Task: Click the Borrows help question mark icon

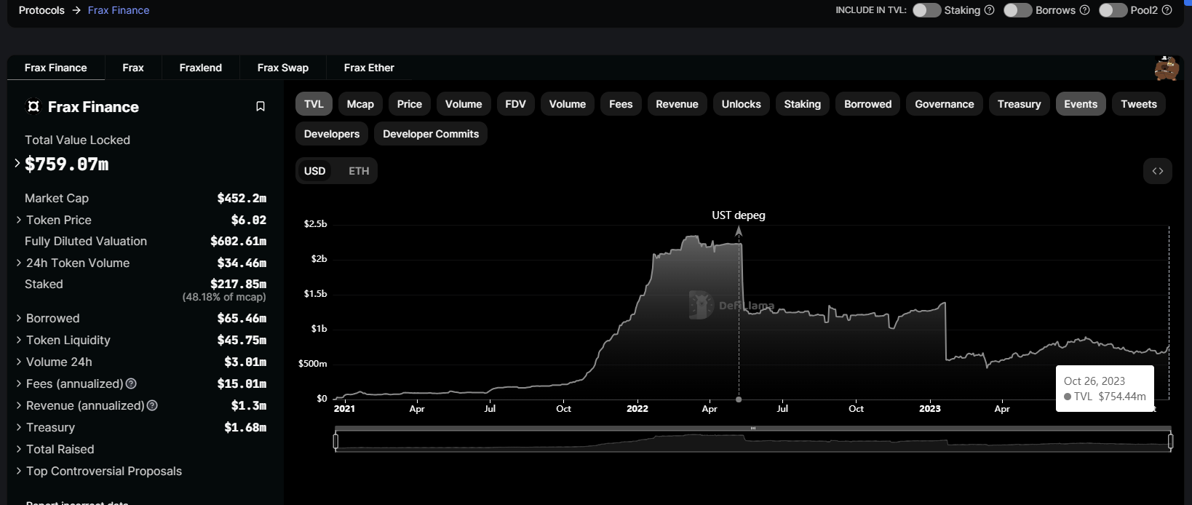Action: pos(1084,10)
